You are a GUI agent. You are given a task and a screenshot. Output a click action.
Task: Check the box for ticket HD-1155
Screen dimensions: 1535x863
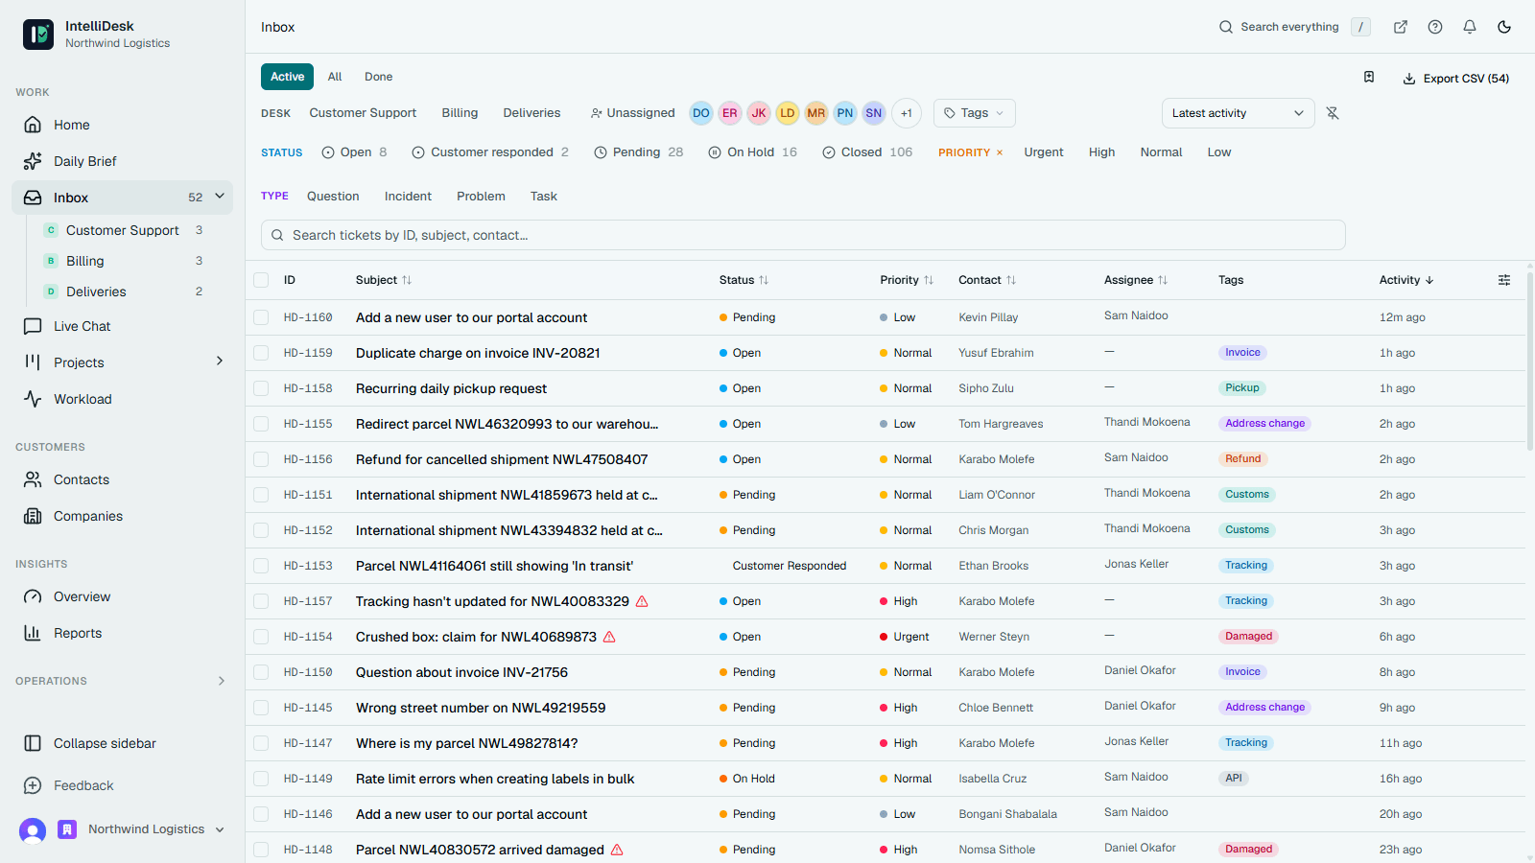261,424
